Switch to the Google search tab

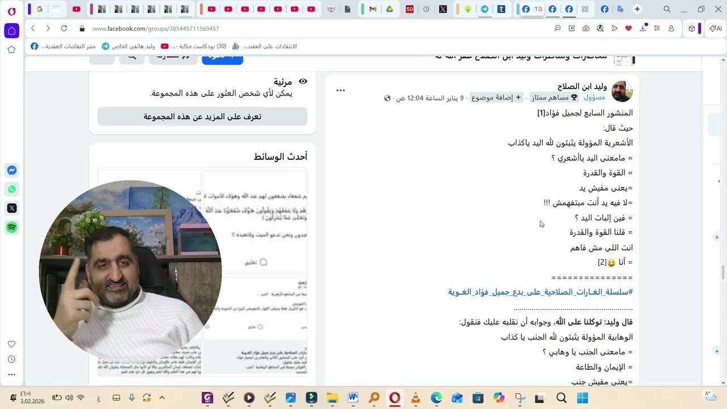[x=39, y=9]
